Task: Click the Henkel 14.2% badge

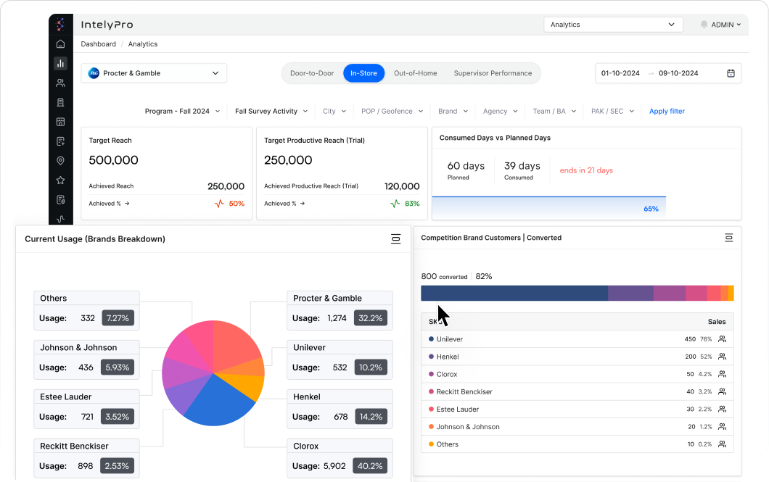Action: click(x=371, y=416)
